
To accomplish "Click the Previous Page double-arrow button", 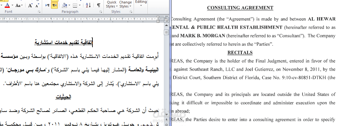I will click(x=166, y=119).
